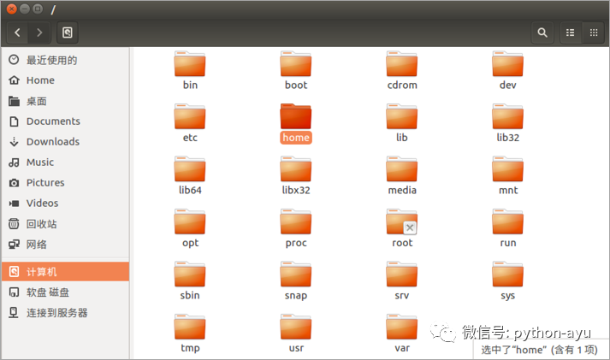This screenshot has height=360, width=610.
Task: Select the tmp folder
Action: coord(190,333)
